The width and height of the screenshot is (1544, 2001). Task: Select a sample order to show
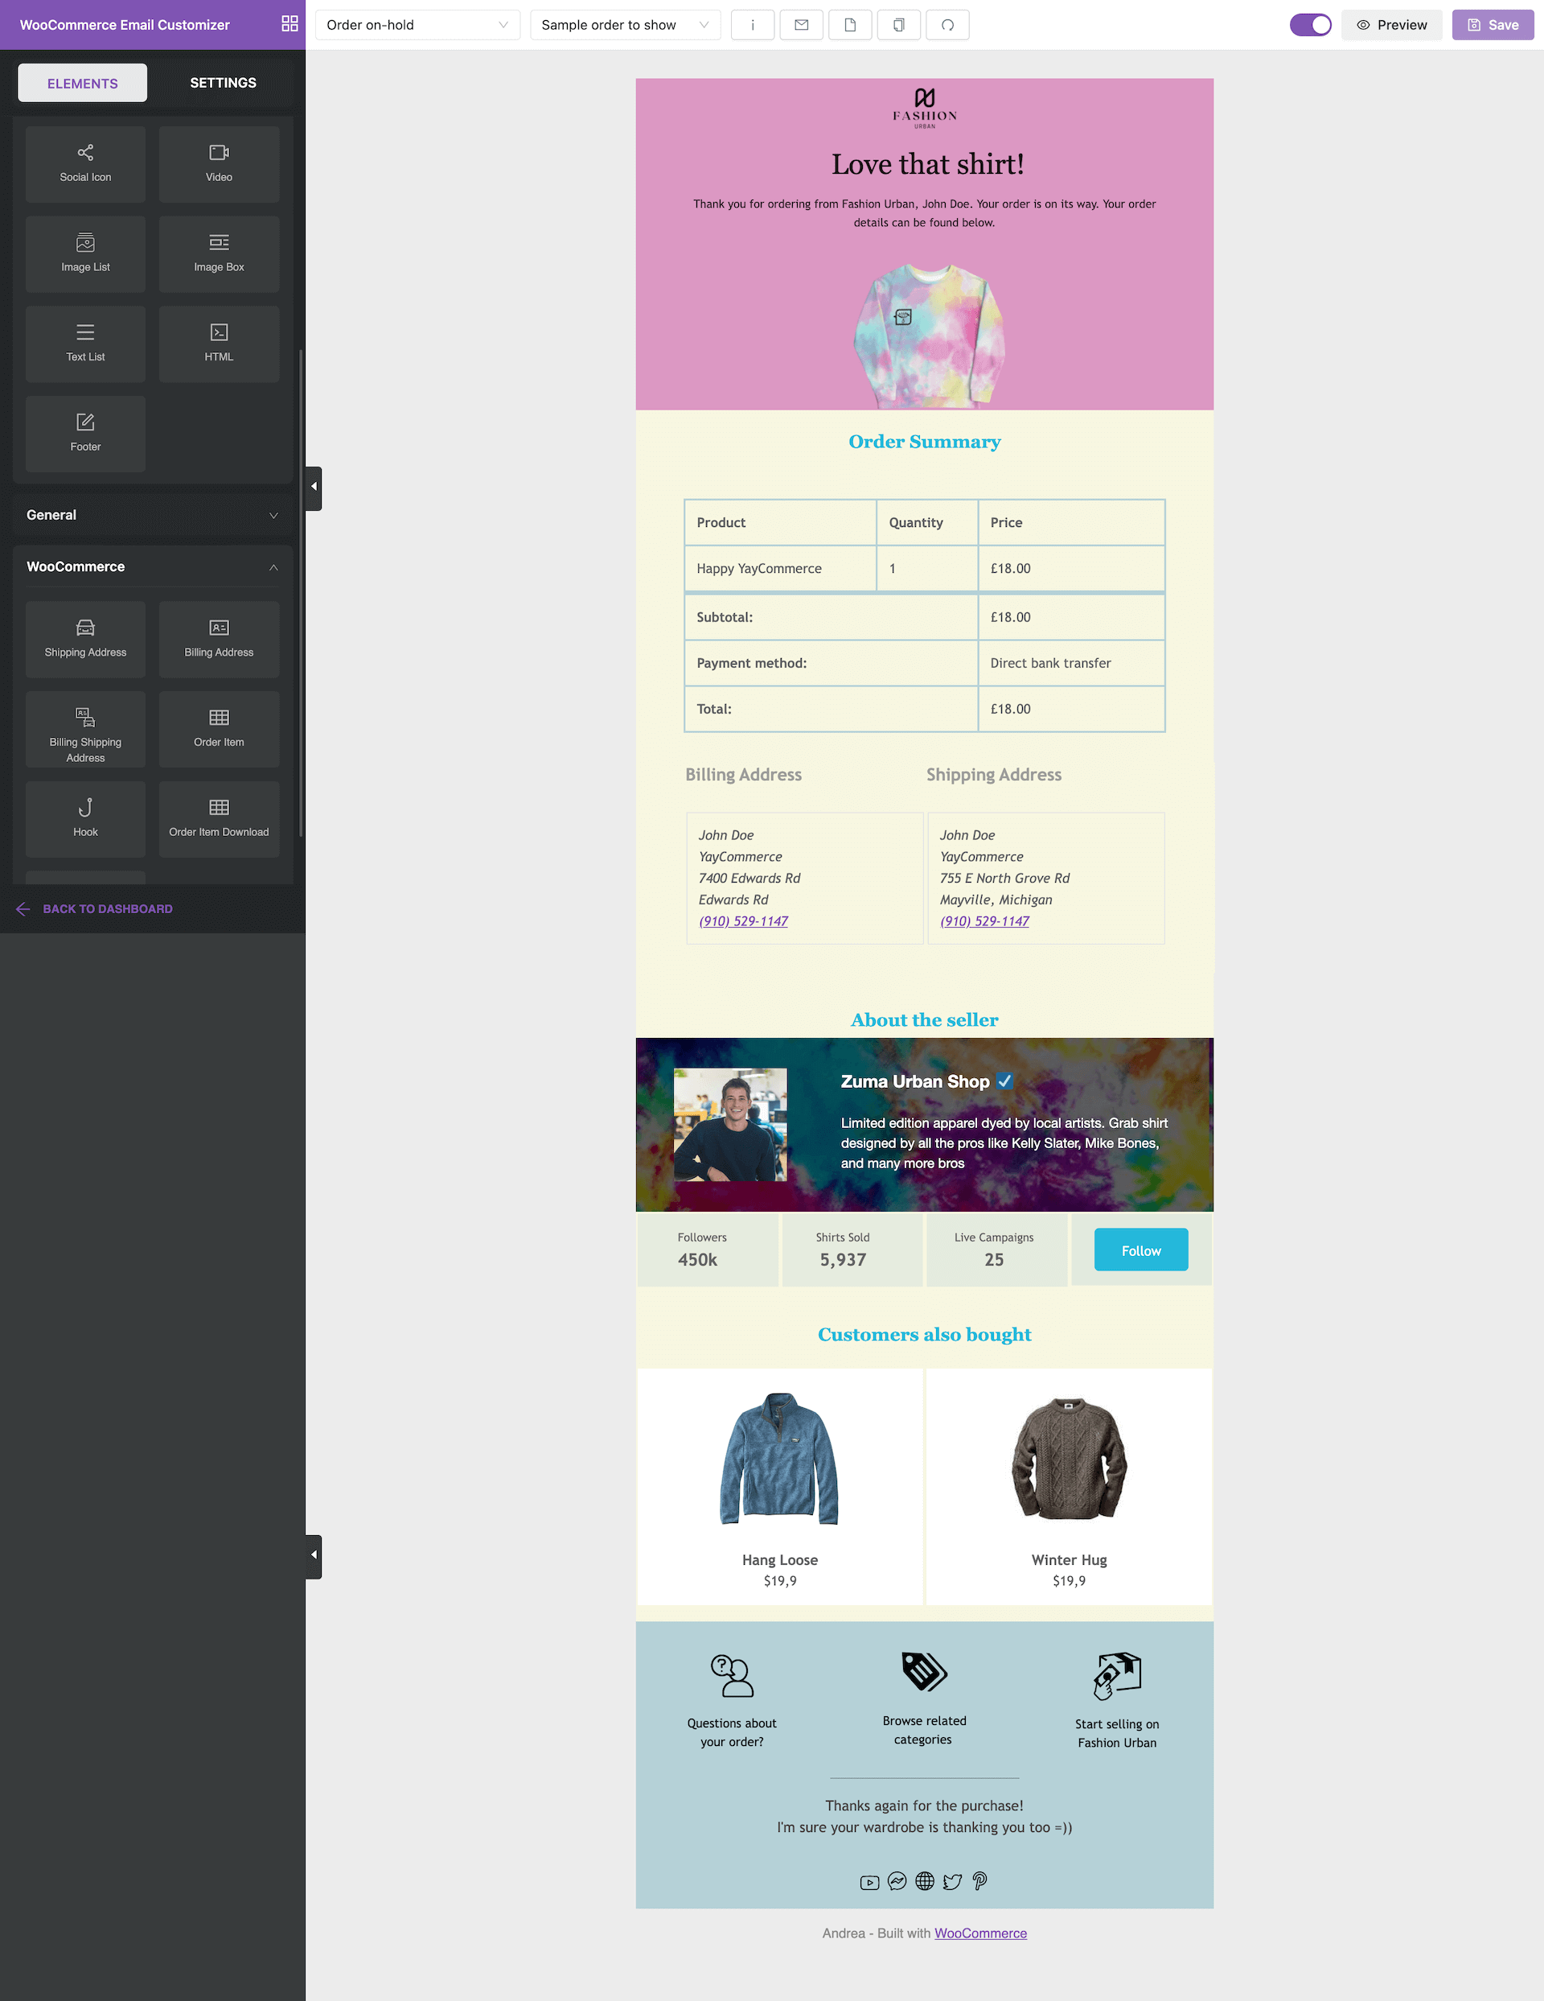pos(619,24)
